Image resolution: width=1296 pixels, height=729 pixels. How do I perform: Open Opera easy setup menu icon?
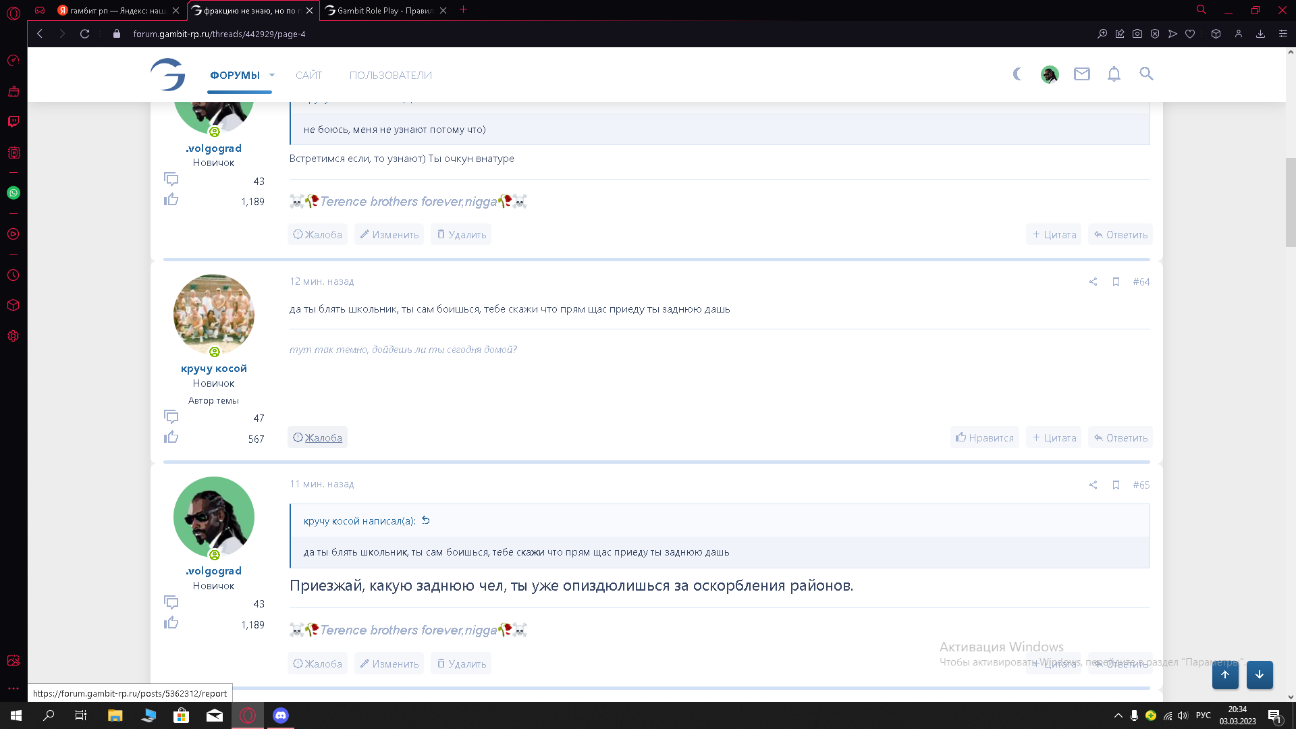[1282, 34]
